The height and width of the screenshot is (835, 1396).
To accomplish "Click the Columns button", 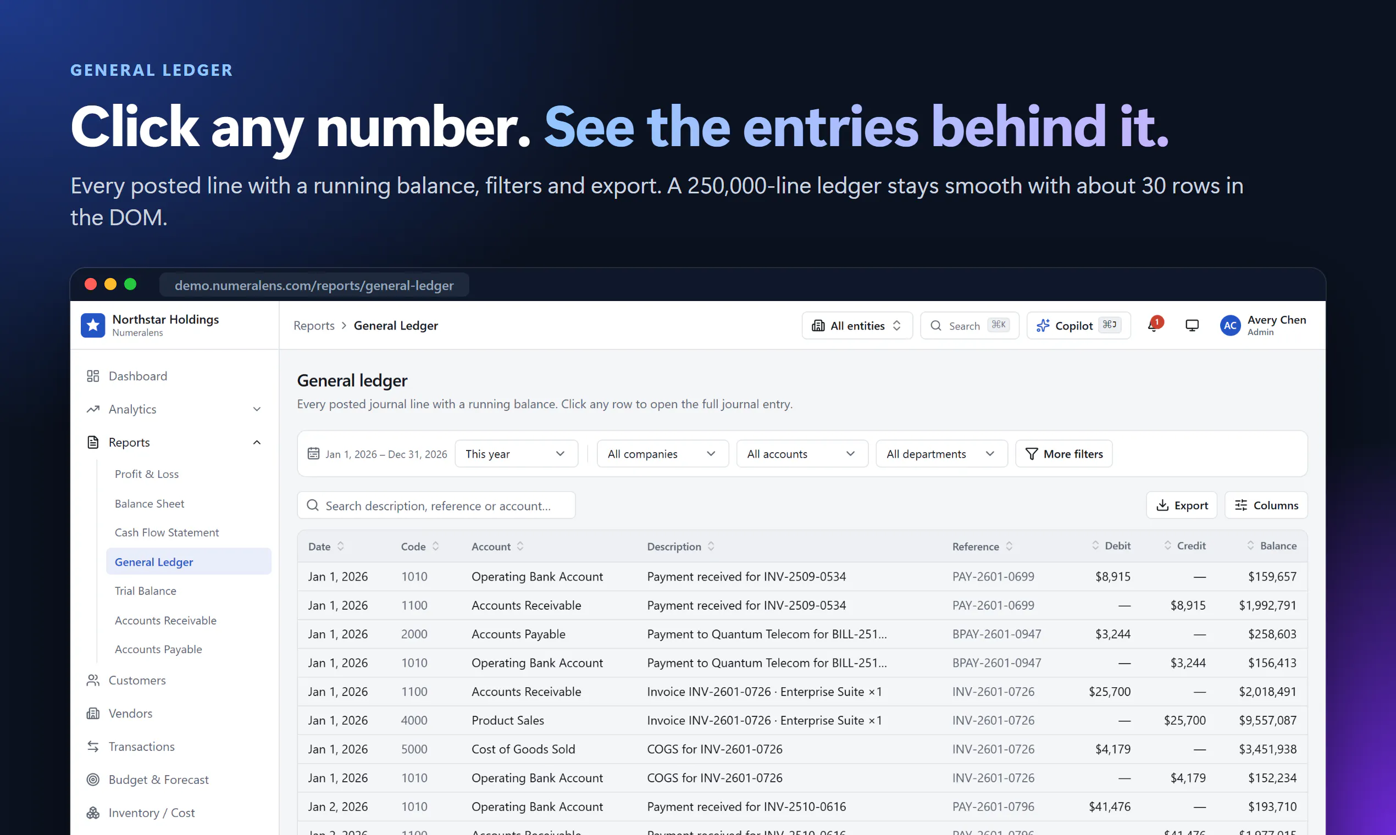I will pos(1266,505).
